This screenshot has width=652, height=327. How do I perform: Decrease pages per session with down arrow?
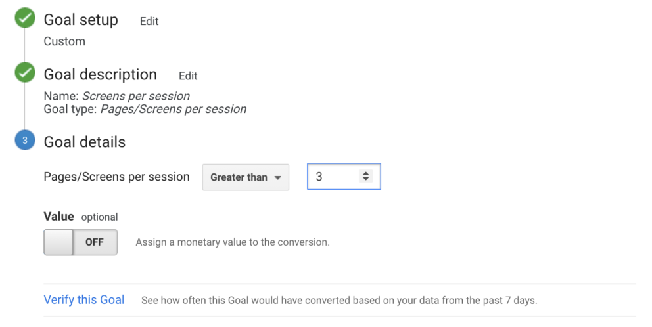tap(366, 180)
